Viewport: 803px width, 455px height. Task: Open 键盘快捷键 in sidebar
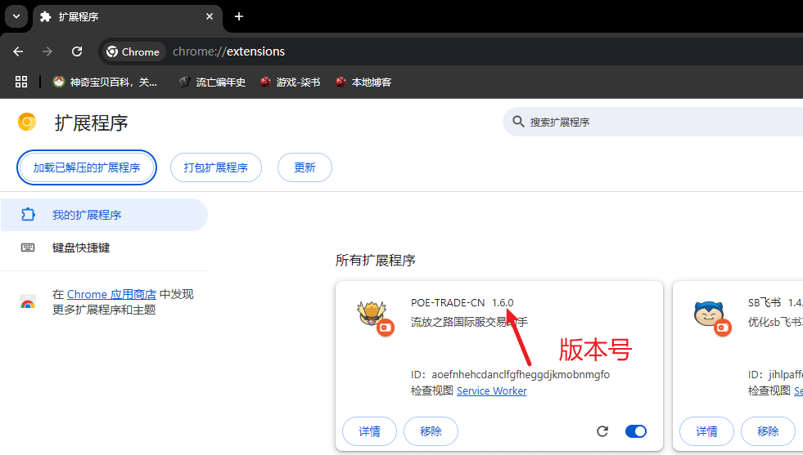pos(81,248)
